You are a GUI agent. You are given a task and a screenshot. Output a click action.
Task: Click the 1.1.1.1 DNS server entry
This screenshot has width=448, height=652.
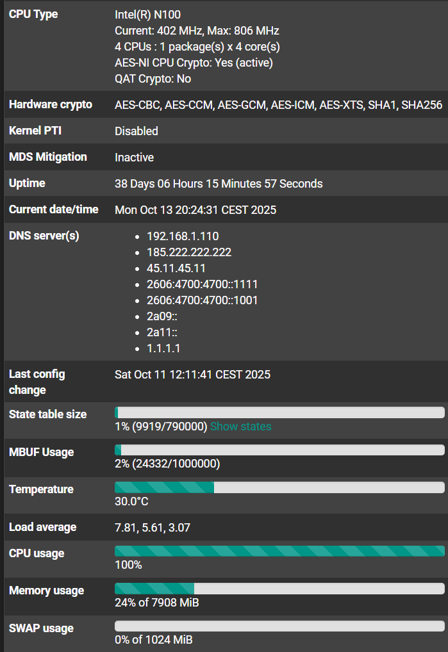tap(163, 348)
